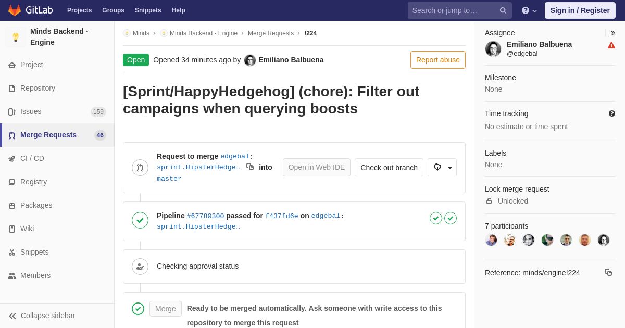Screen dimensions: 625x328
Task: Click the Sign in / Register button
Action: pyautogui.click(x=580, y=10)
